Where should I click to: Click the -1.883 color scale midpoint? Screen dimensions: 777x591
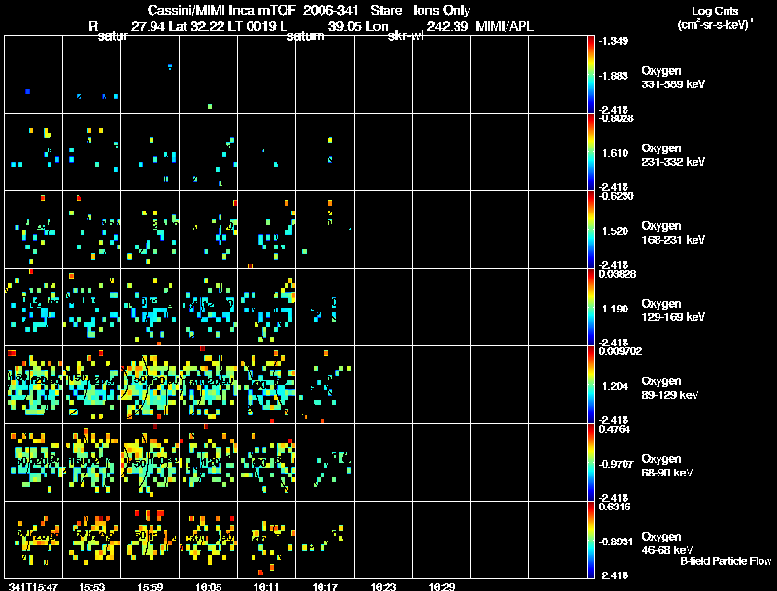click(614, 76)
